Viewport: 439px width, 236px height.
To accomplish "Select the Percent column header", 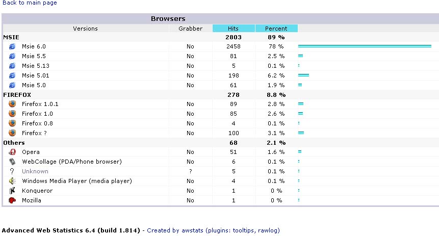I will [276, 29].
